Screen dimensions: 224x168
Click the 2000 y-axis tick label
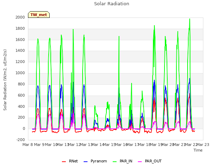tap(20, 17)
